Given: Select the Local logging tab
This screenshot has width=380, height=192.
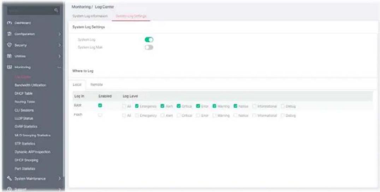Looking at the screenshot, I should pos(77,85).
